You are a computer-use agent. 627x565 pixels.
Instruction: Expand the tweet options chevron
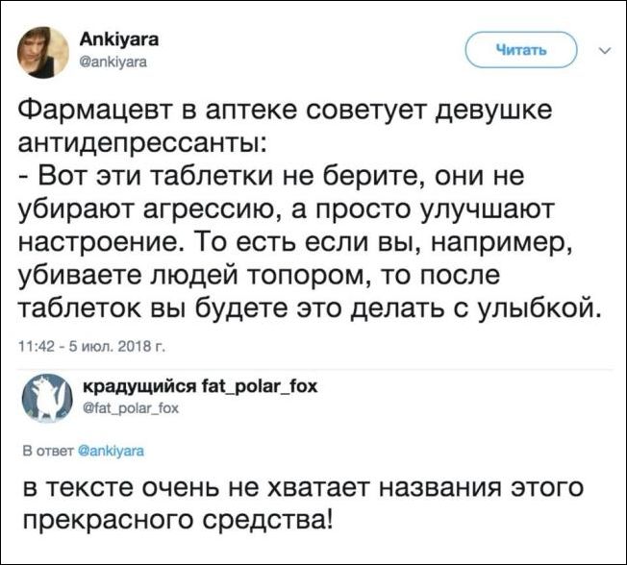604,51
